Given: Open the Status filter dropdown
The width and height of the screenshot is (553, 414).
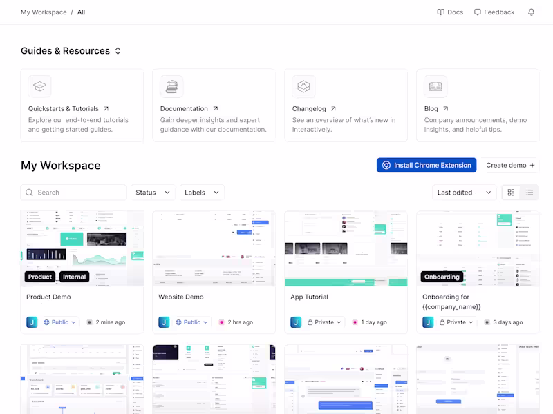Looking at the screenshot, I should pyautogui.click(x=153, y=193).
